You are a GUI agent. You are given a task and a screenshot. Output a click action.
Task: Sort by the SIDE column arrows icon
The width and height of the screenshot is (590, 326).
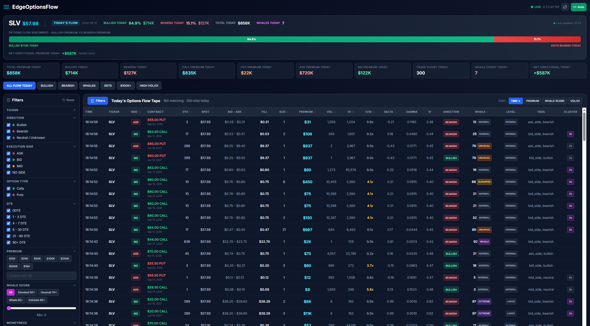(x=139, y=112)
